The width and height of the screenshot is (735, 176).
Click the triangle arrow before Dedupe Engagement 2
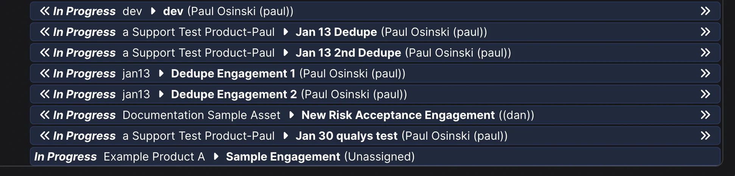coord(161,94)
